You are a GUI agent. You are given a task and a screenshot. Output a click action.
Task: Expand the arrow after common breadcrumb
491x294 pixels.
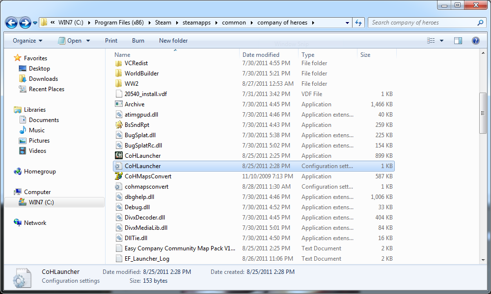coord(252,23)
